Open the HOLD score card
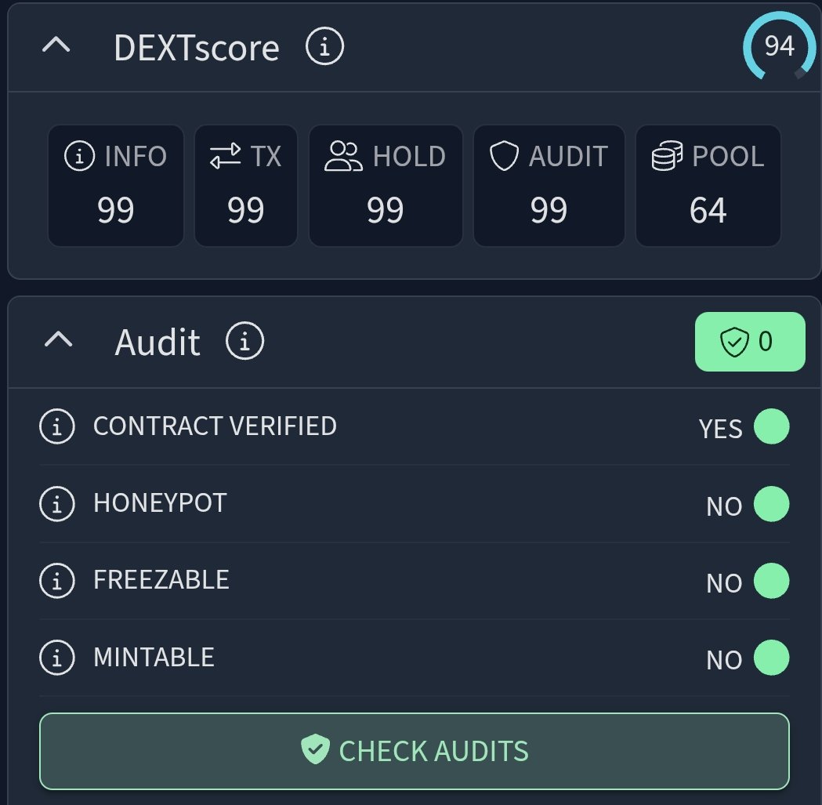 click(386, 186)
